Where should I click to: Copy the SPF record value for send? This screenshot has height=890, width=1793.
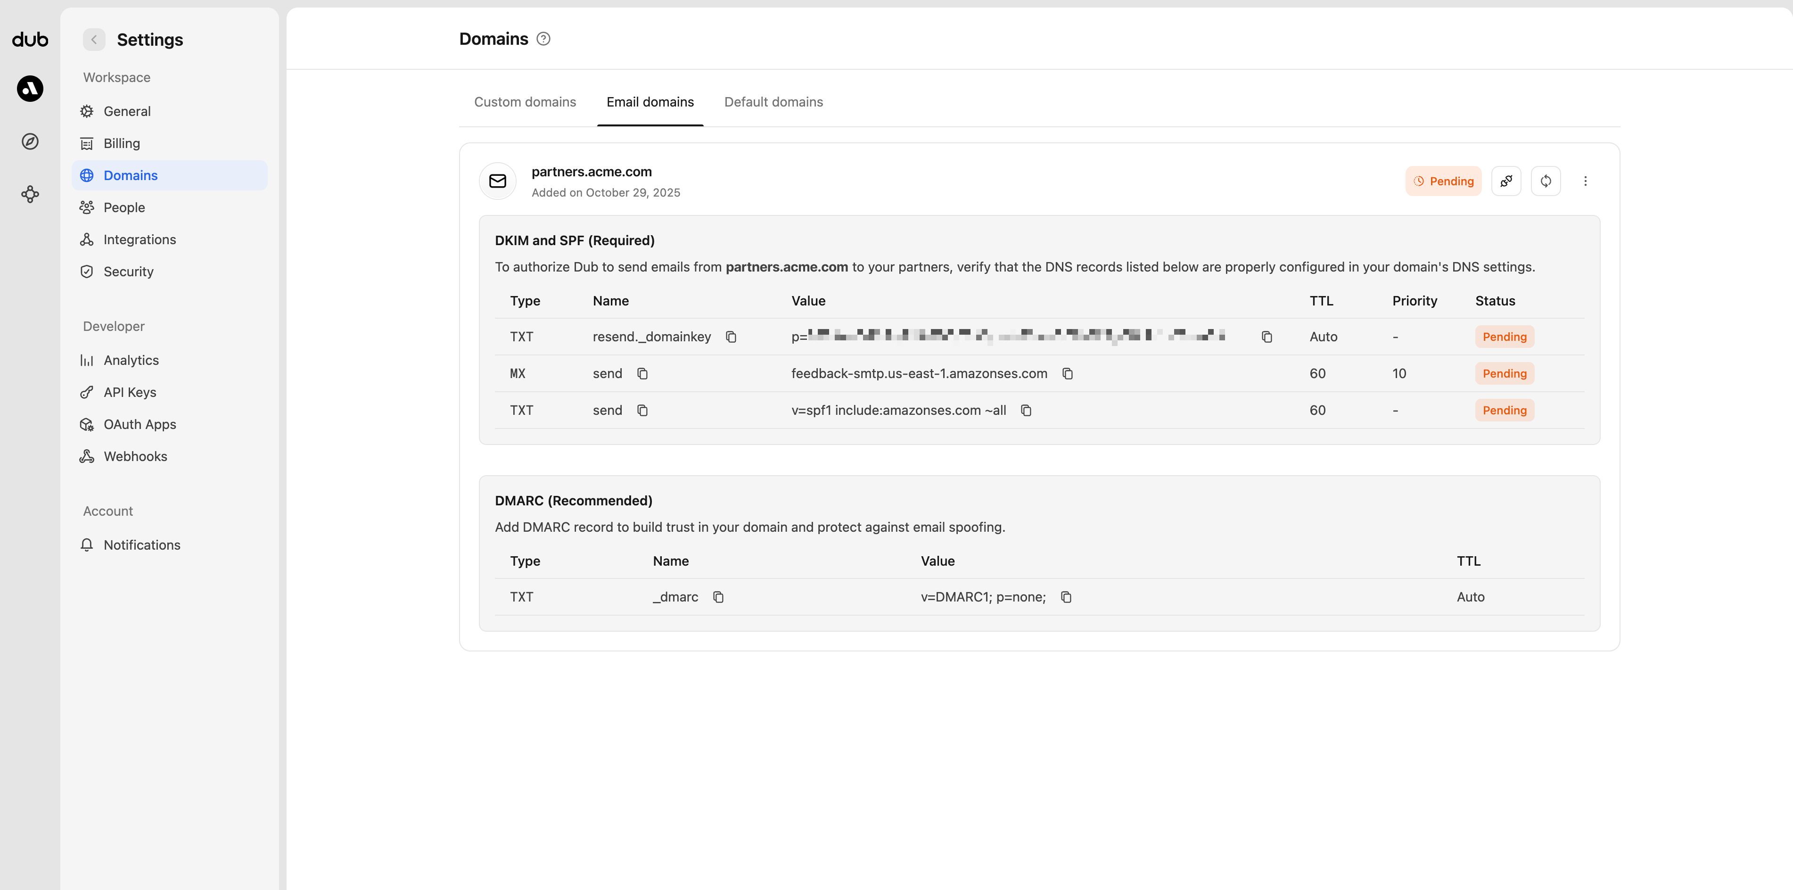(1026, 411)
